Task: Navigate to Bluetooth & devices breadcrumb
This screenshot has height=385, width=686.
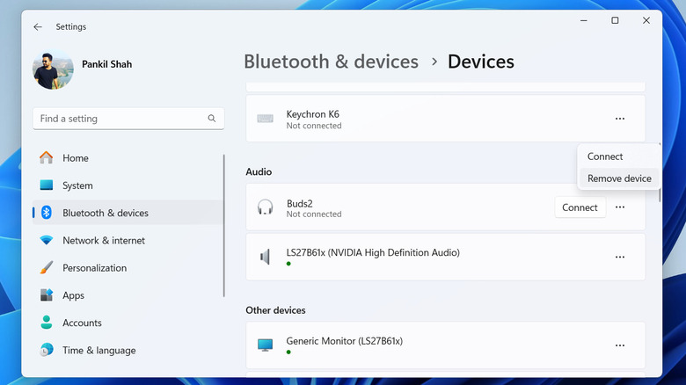Action: click(331, 62)
